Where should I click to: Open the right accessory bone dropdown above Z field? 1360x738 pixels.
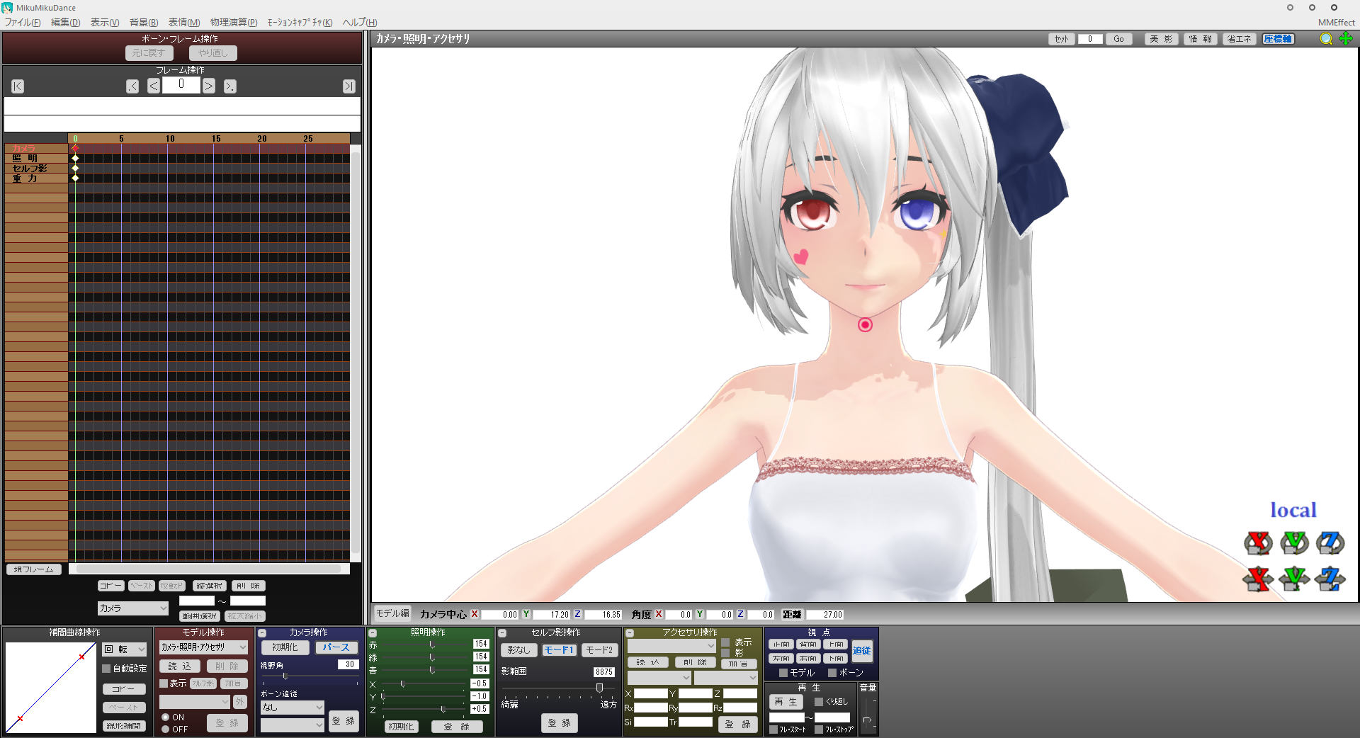click(x=726, y=678)
